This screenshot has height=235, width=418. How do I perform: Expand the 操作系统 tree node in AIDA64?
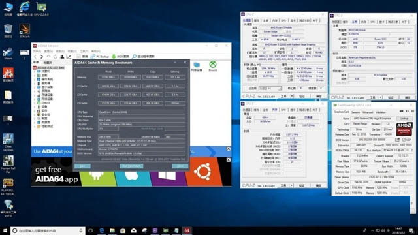click(35, 80)
